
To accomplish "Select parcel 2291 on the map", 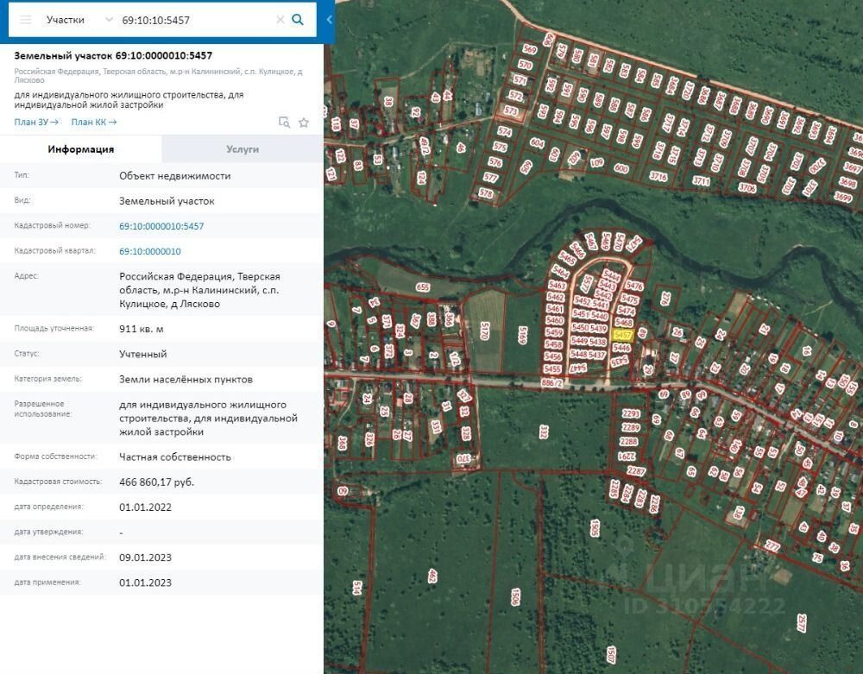I will pos(630,414).
